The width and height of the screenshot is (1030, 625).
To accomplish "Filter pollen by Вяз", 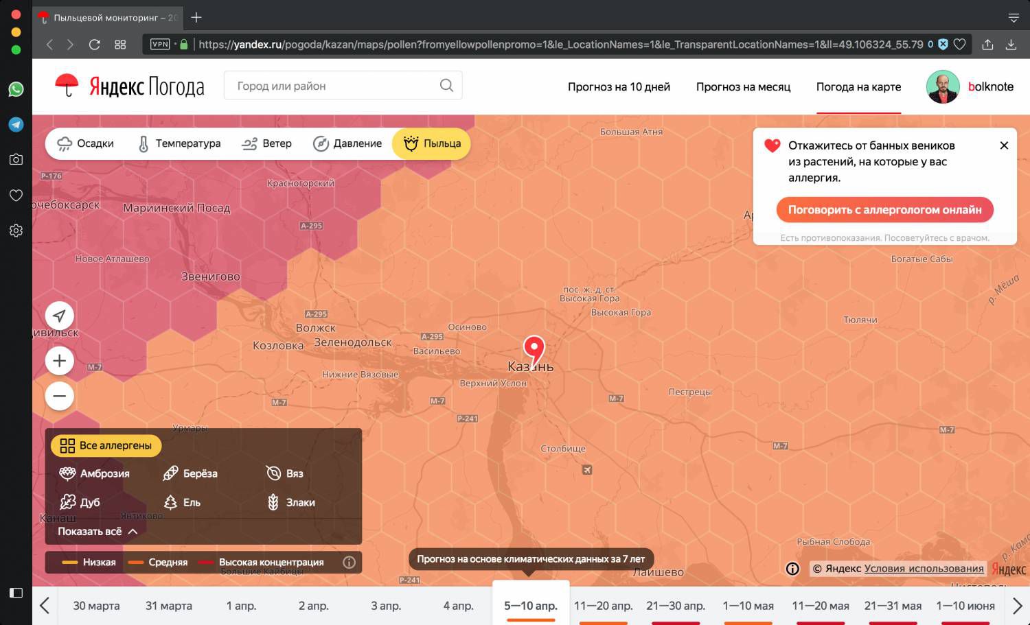I will click(x=284, y=473).
